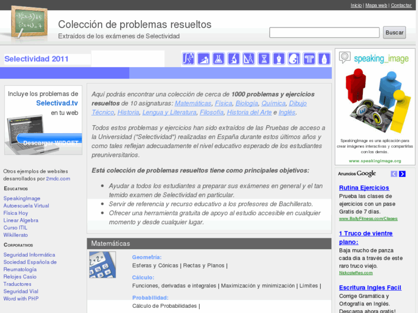Open the Contactar link
The height and width of the screenshot is (313, 418).
pyautogui.click(x=401, y=5)
